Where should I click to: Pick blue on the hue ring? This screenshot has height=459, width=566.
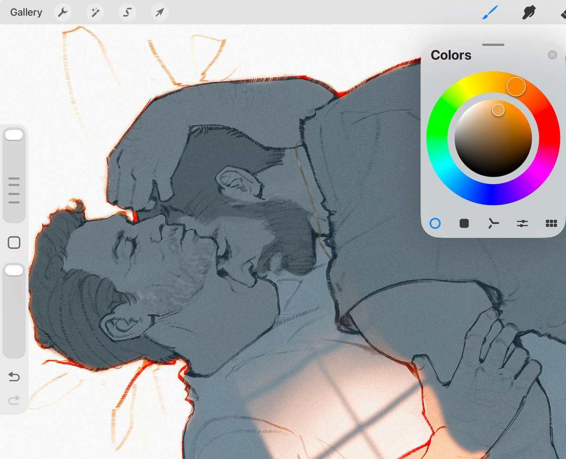(x=493, y=195)
